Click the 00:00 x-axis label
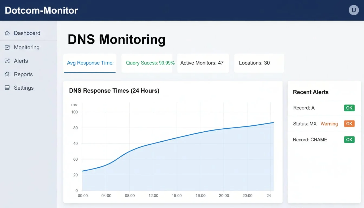 click(83, 196)
